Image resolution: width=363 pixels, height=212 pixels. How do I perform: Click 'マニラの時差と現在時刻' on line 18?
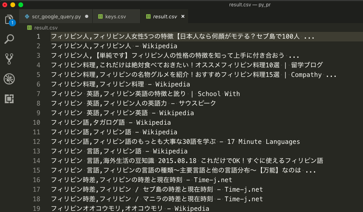coord(178,199)
